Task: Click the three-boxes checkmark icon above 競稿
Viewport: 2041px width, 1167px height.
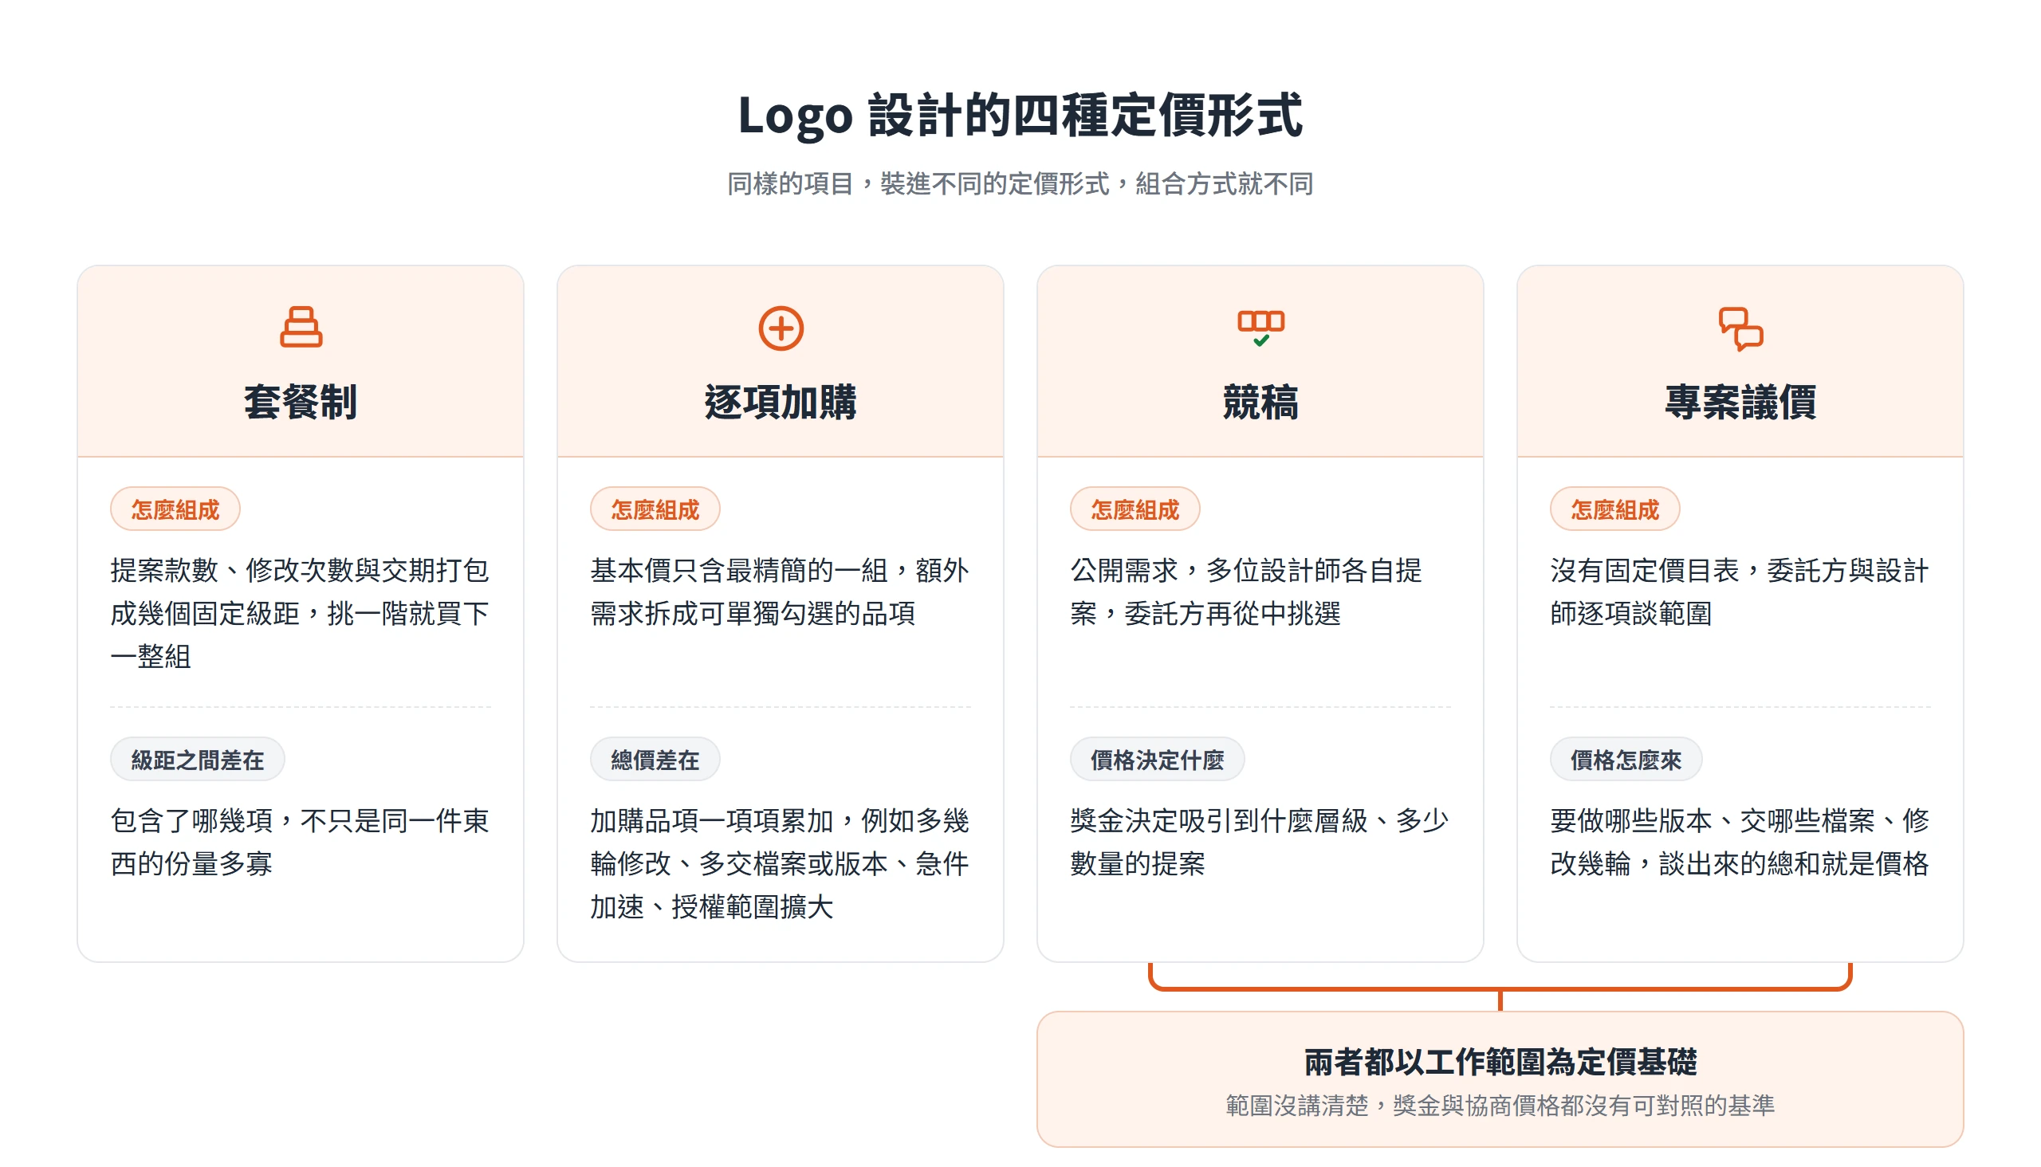Action: coord(1260,328)
